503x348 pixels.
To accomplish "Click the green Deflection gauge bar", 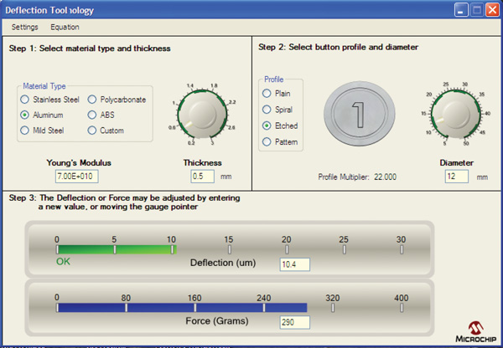I will [116, 248].
